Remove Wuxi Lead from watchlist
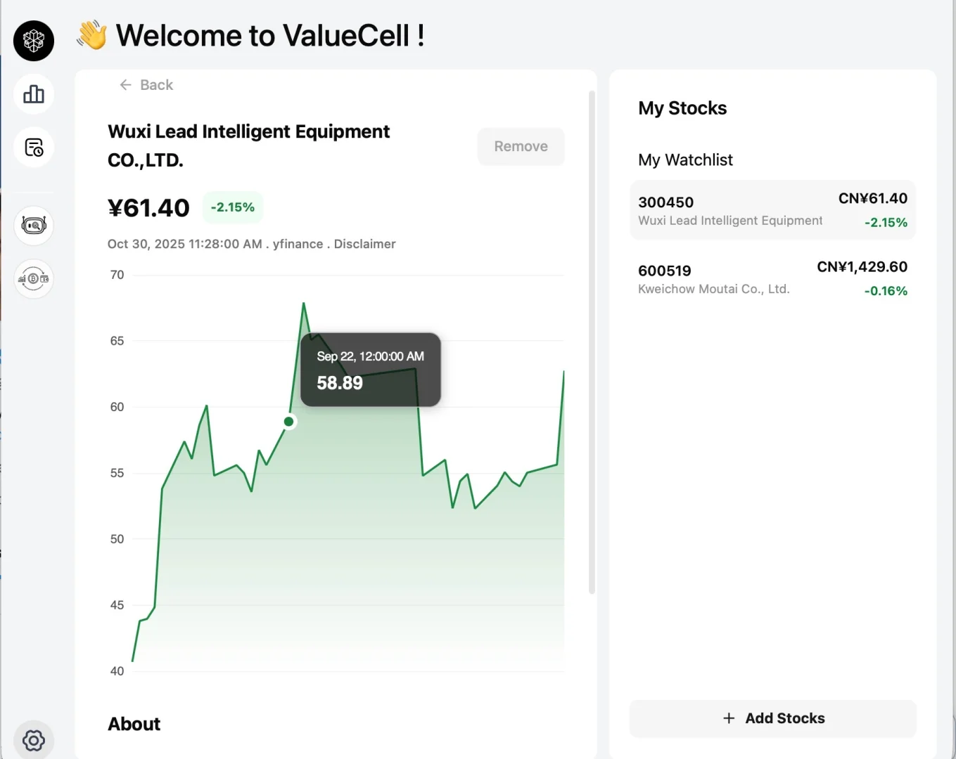956x759 pixels. (x=521, y=146)
